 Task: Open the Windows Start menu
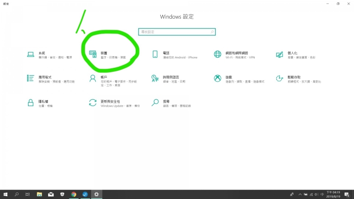(5, 194)
